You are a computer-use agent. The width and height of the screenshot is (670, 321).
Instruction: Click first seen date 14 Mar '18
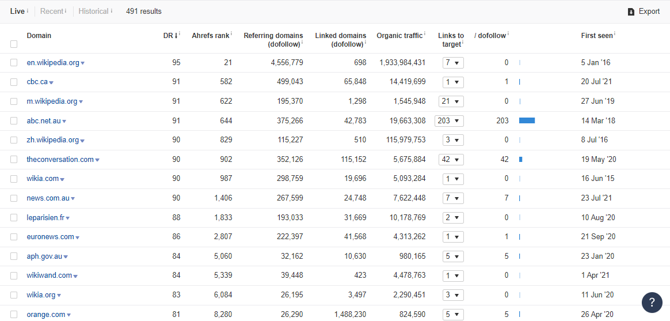tap(598, 120)
